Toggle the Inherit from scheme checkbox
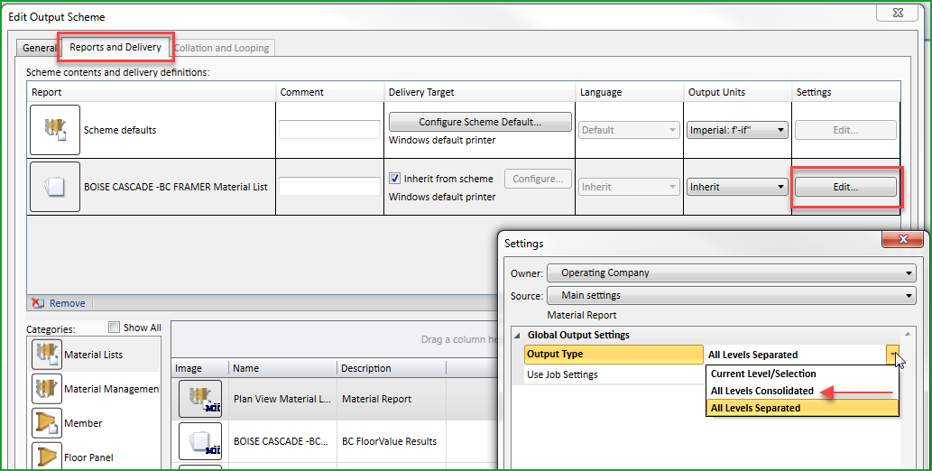Screen dimensions: 932x471 tap(394, 179)
